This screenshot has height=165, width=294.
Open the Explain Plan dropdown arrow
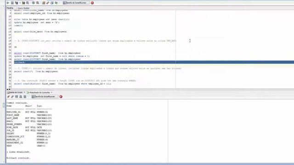coord(20,3)
